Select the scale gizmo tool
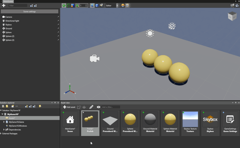Viewport: 240px width, 148px height. tap(72, 5)
